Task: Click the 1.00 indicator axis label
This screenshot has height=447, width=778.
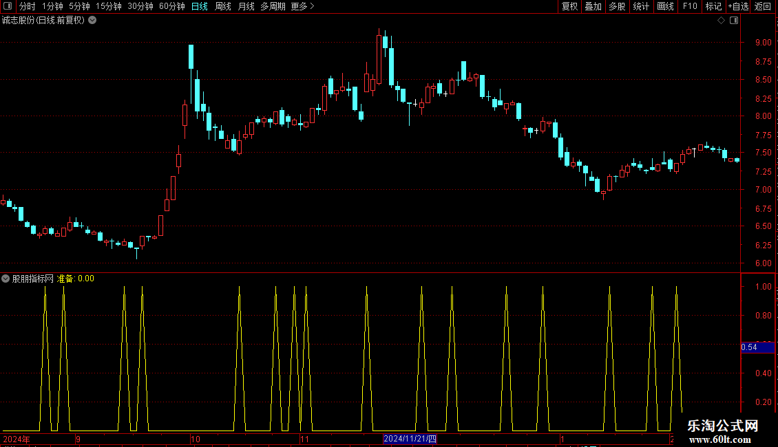Action: click(763, 287)
